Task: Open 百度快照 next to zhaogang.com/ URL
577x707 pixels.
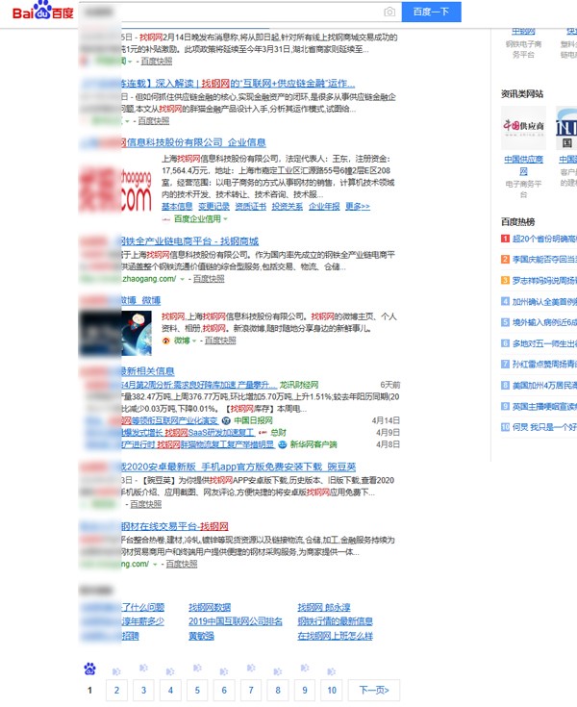Action: click(x=209, y=279)
